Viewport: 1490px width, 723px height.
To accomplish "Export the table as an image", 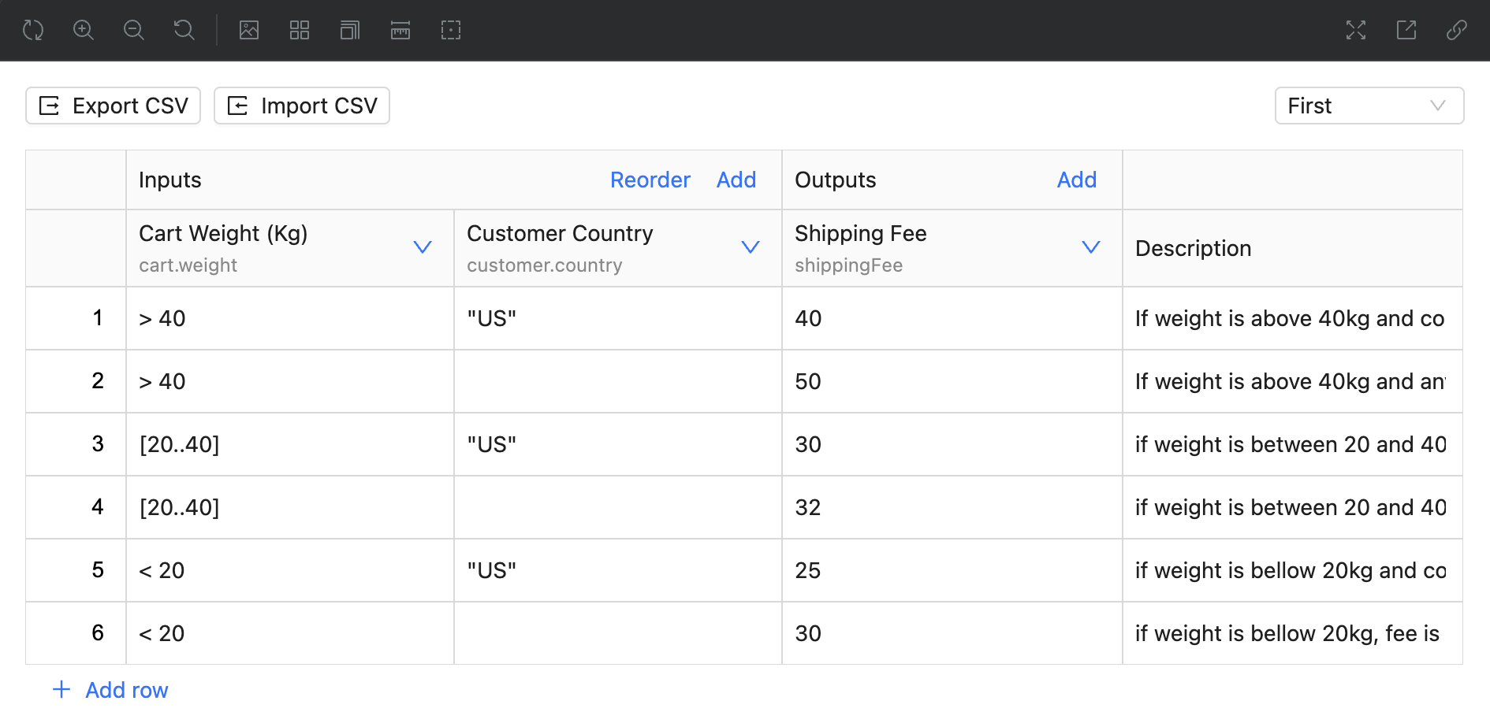I will click(249, 30).
